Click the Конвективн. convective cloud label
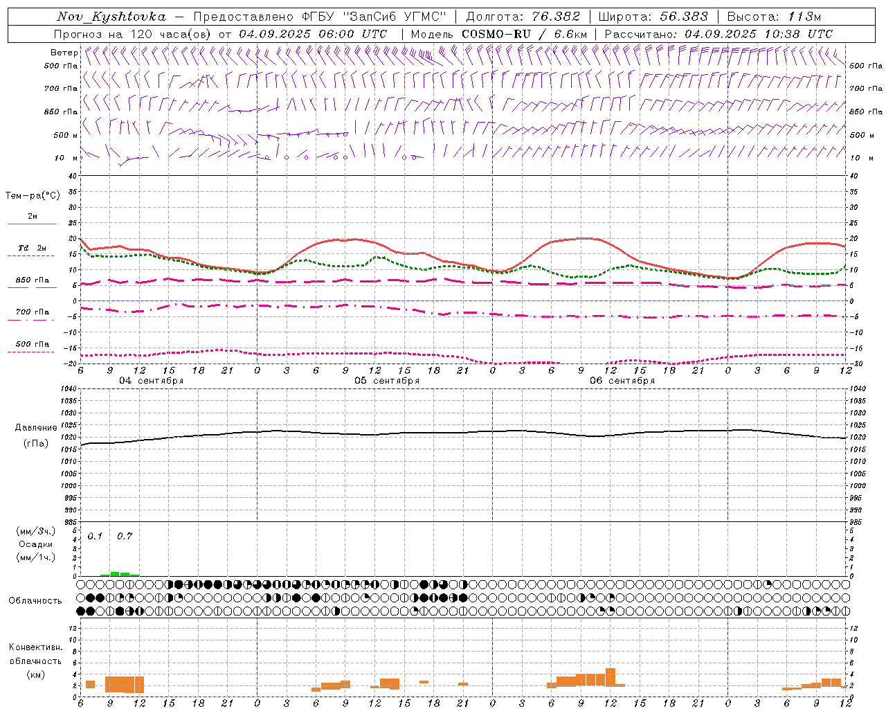The width and height of the screenshot is (886, 709). (35, 647)
